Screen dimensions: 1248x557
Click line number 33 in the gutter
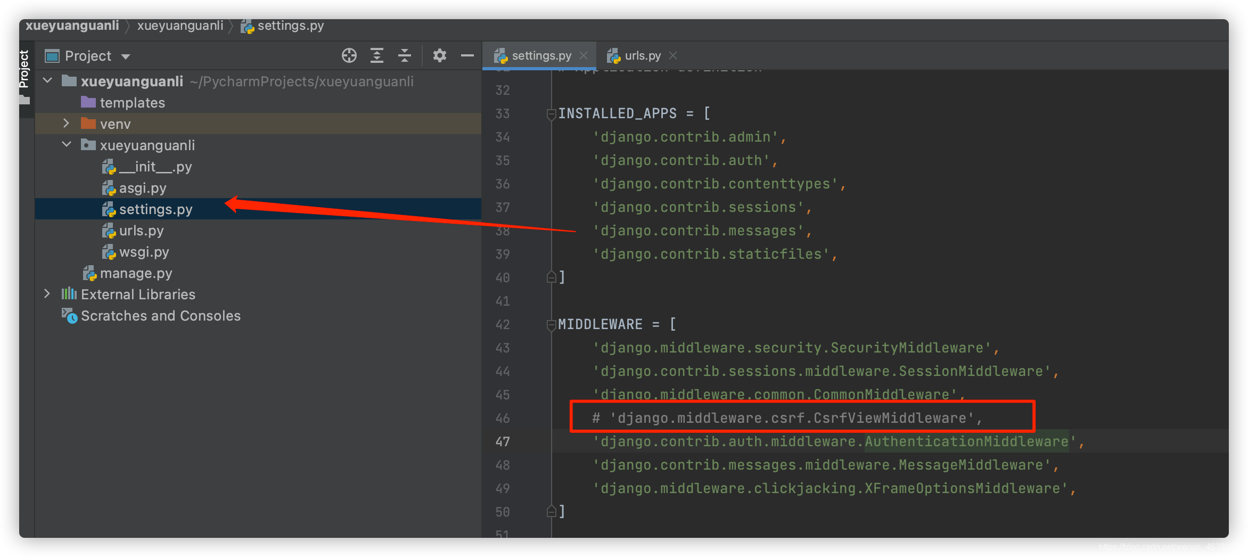[503, 113]
